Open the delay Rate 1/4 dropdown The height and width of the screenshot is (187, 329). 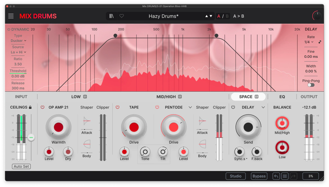pos(309,42)
